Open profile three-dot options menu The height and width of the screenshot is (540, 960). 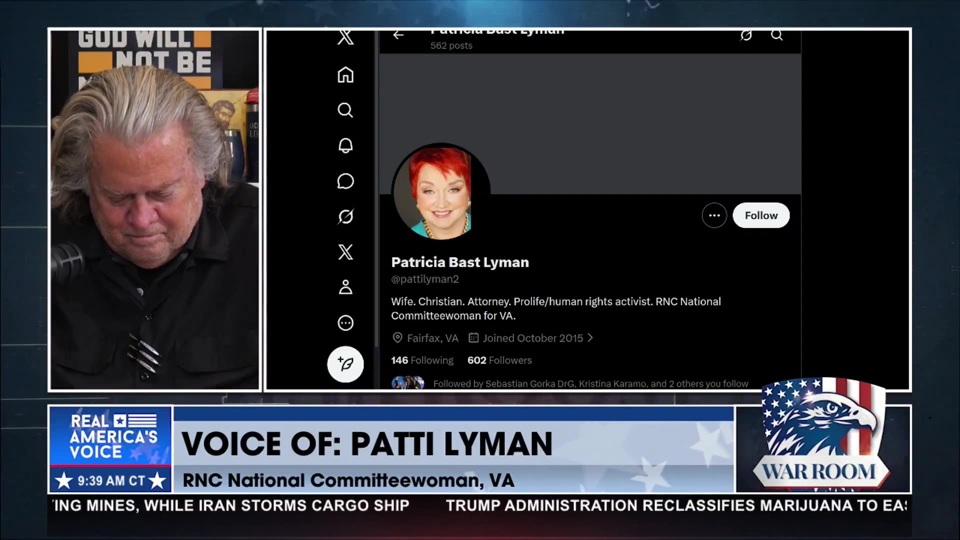(714, 215)
